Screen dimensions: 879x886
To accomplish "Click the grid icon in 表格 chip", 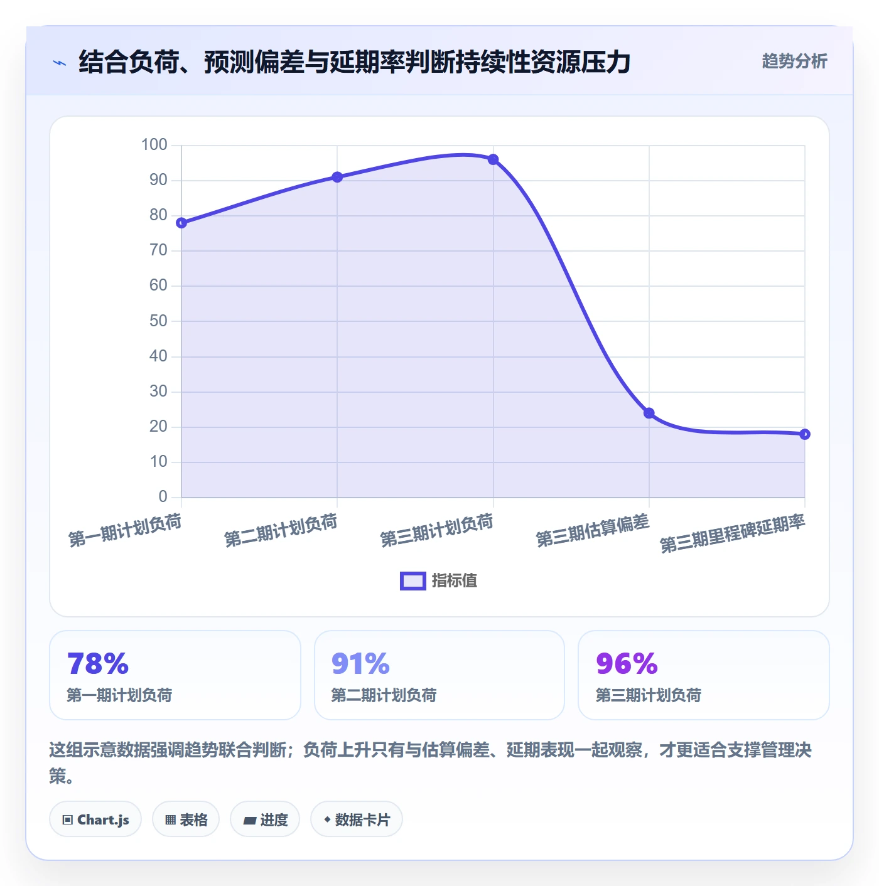I will 170,819.
